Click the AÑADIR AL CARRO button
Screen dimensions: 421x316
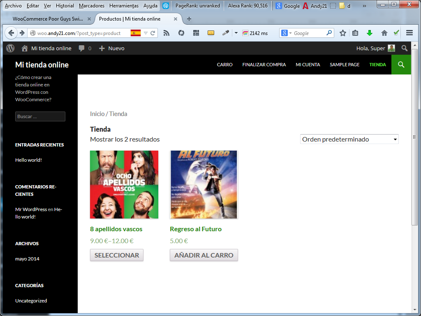pyautogui.click(x=204, y=255)
